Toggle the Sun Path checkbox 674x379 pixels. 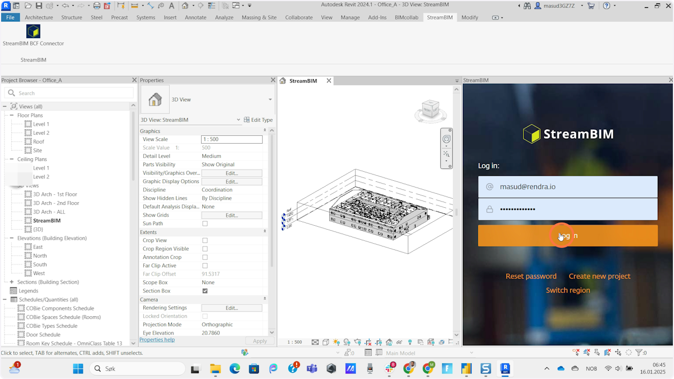click(205, 223)
